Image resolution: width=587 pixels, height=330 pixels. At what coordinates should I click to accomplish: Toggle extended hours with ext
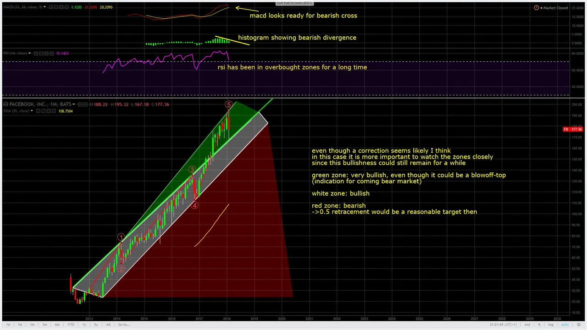(x=527, y=324)
